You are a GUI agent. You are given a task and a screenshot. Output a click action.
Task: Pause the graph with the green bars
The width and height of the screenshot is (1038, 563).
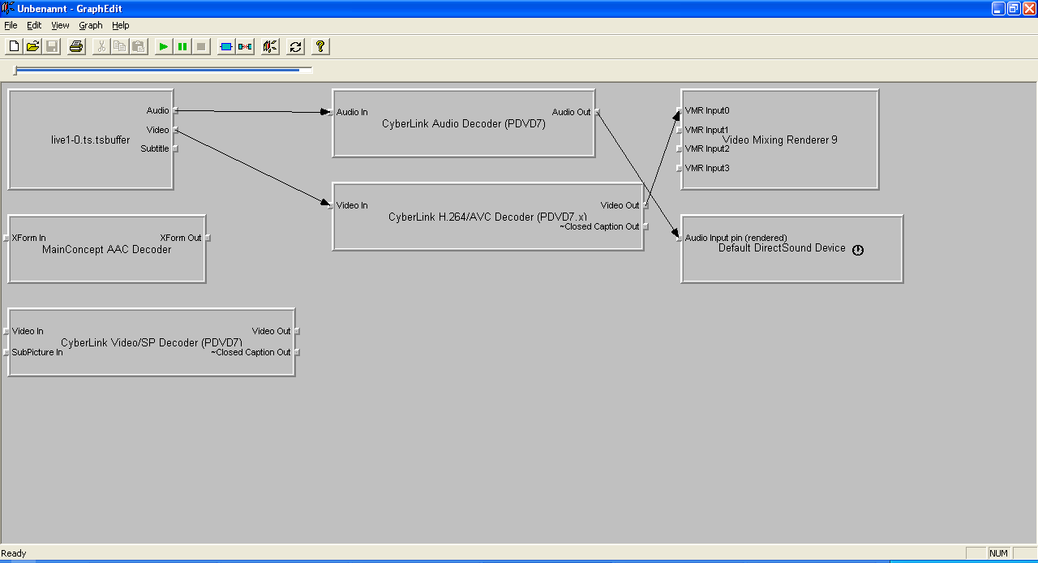point(182,46)
